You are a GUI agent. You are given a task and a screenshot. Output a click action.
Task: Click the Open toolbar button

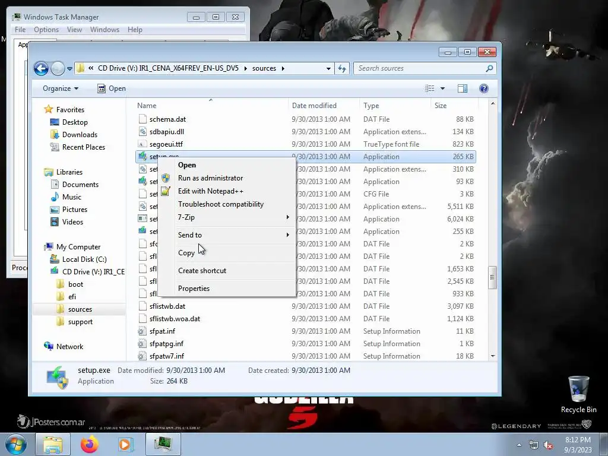click(112, 88)
